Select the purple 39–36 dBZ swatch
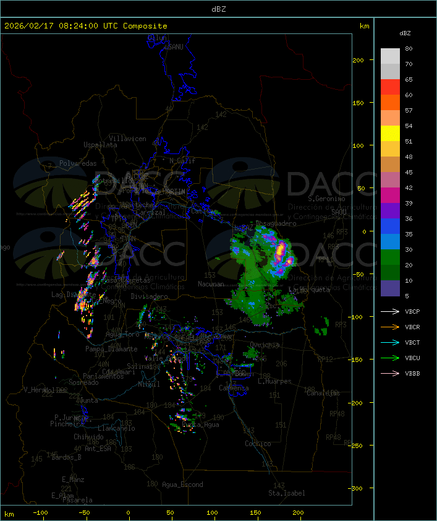 point(390,210)
